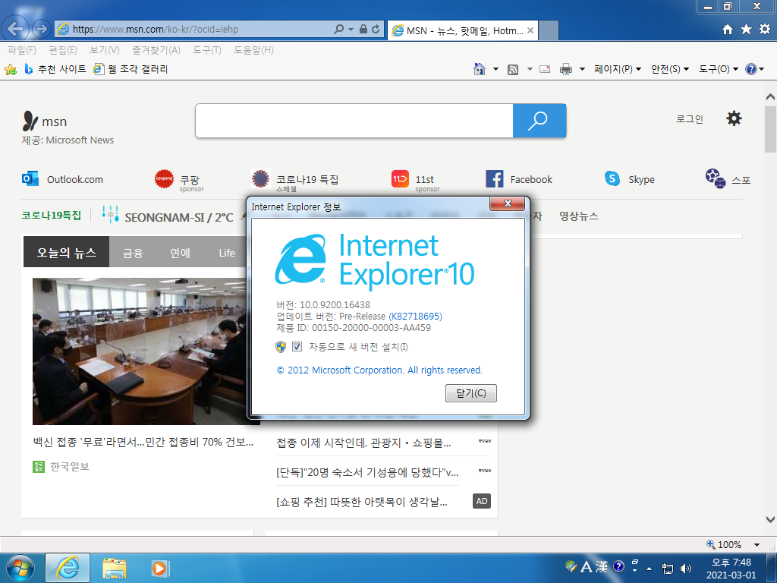Image resolution: width=777 pixels, height=583 pixels.
Task: Close the Internet Explorer 정보 dialog
Action: (507, 203)
